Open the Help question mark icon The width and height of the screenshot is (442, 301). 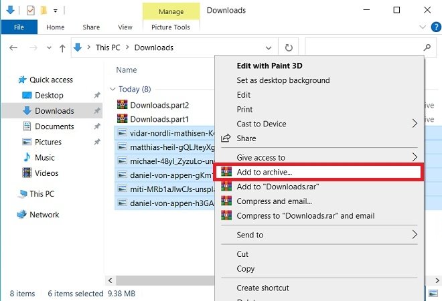(x=436, y=27)
